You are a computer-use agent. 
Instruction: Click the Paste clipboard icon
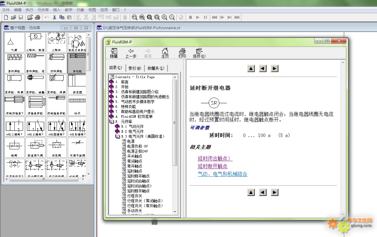69,17
